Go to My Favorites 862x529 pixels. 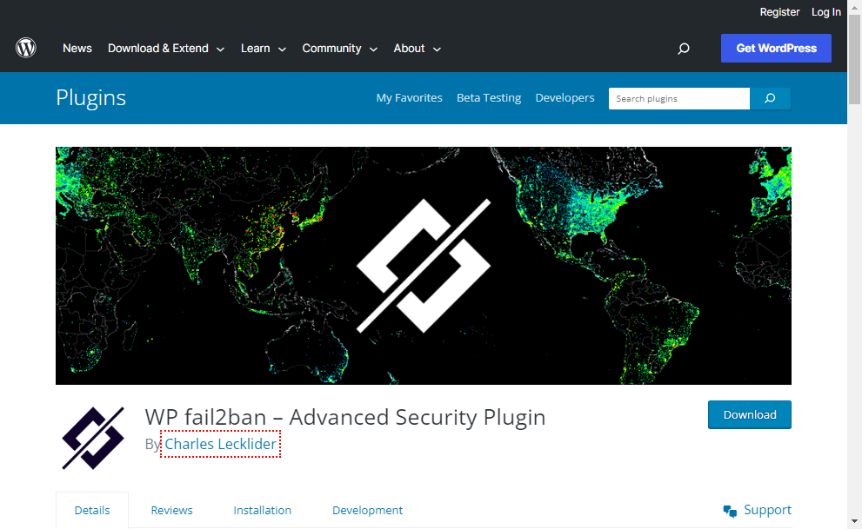[x=409, y=98]
